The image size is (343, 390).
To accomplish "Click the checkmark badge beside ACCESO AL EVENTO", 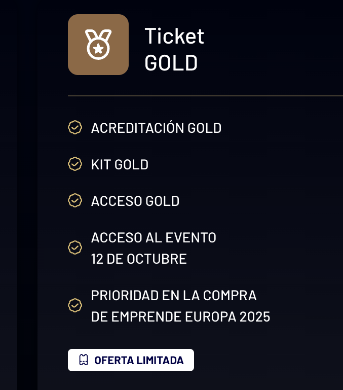I will click(x=75, y=247).
